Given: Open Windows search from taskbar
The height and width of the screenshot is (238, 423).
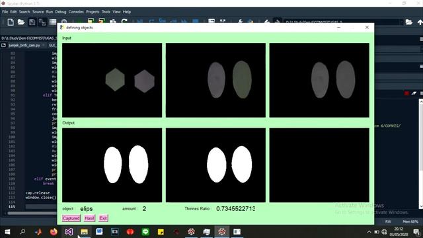Looking at the screenshot, I should [22, 232].
